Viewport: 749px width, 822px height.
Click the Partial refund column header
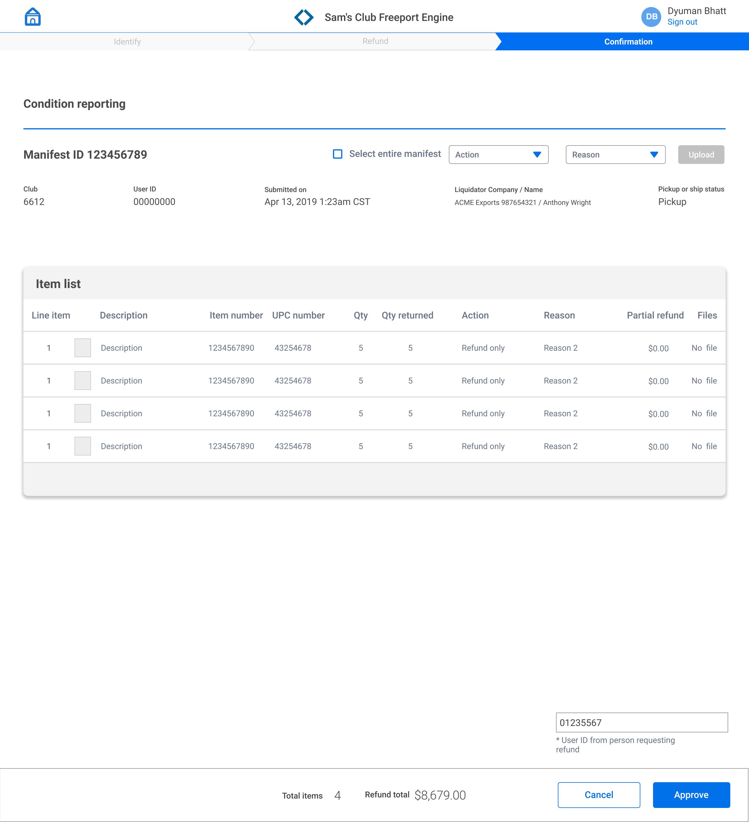point(655,315)
